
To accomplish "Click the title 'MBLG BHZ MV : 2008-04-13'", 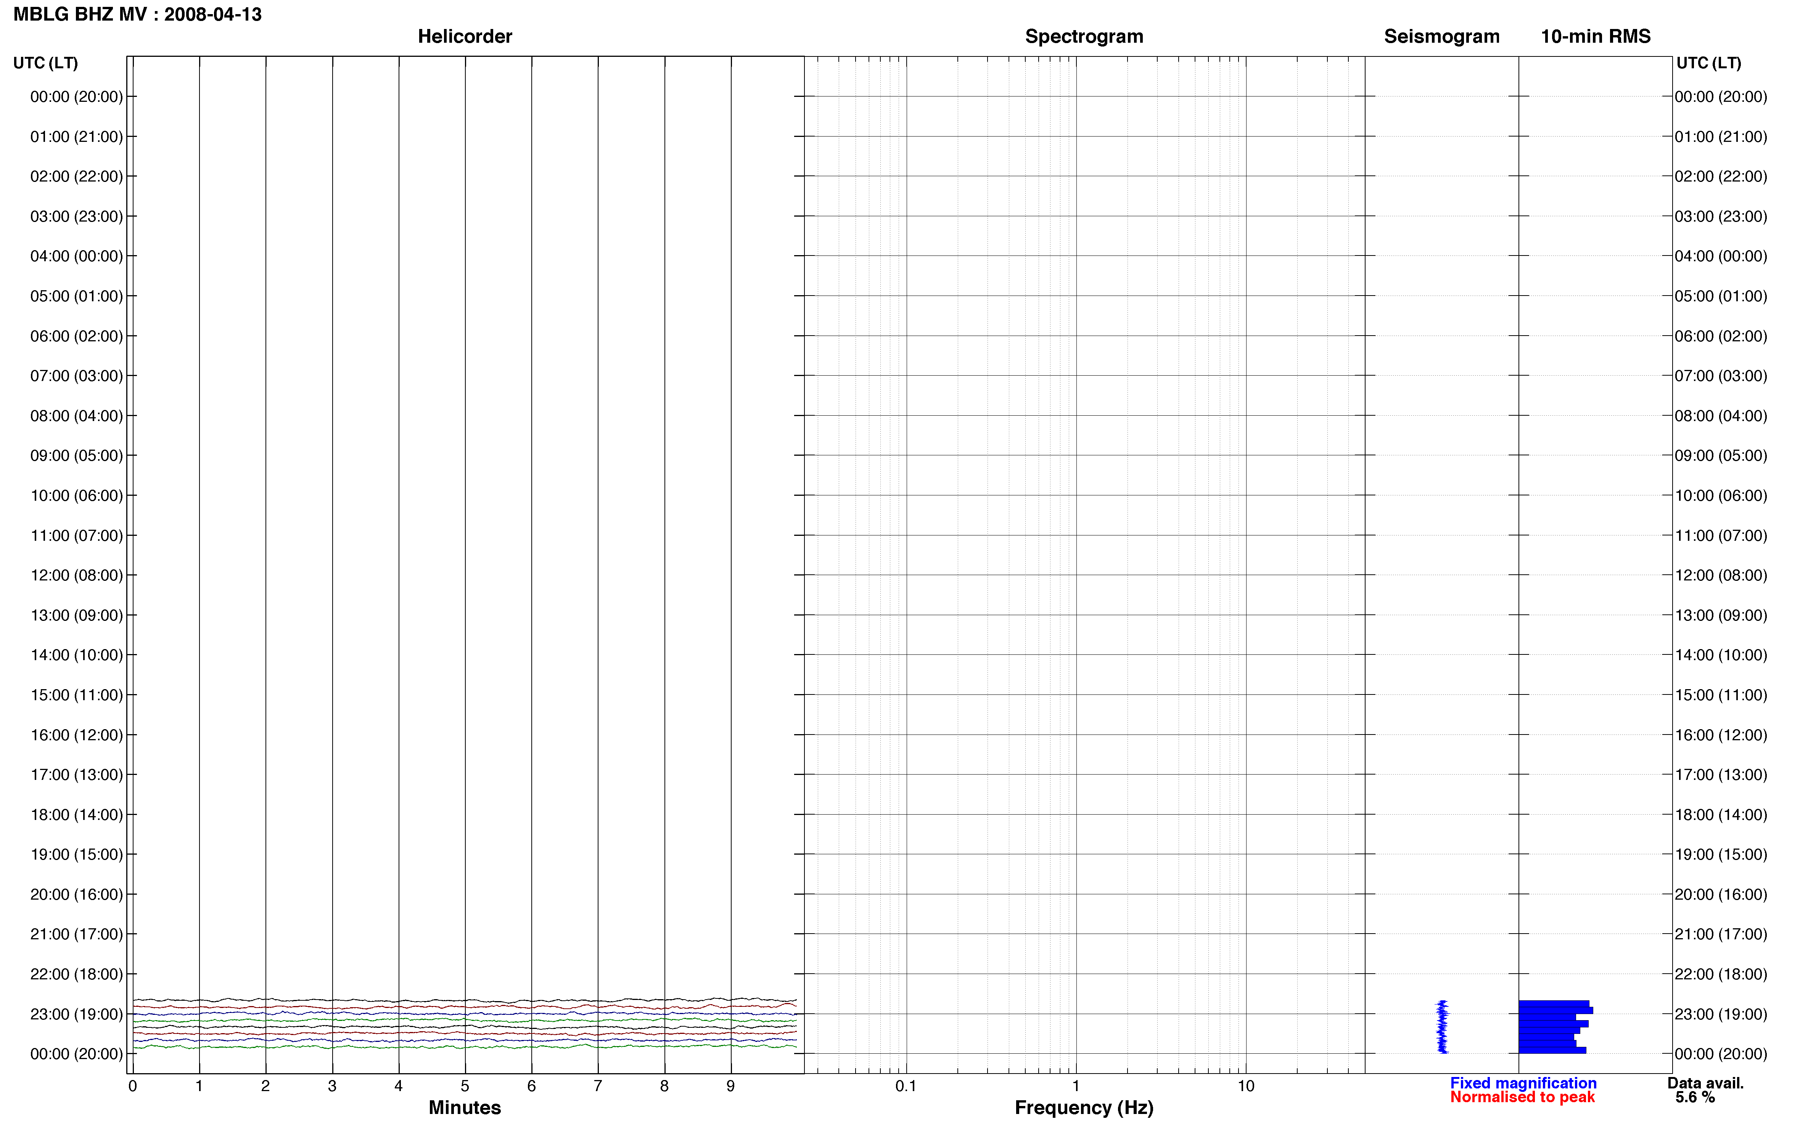I will tap(138, 14).
